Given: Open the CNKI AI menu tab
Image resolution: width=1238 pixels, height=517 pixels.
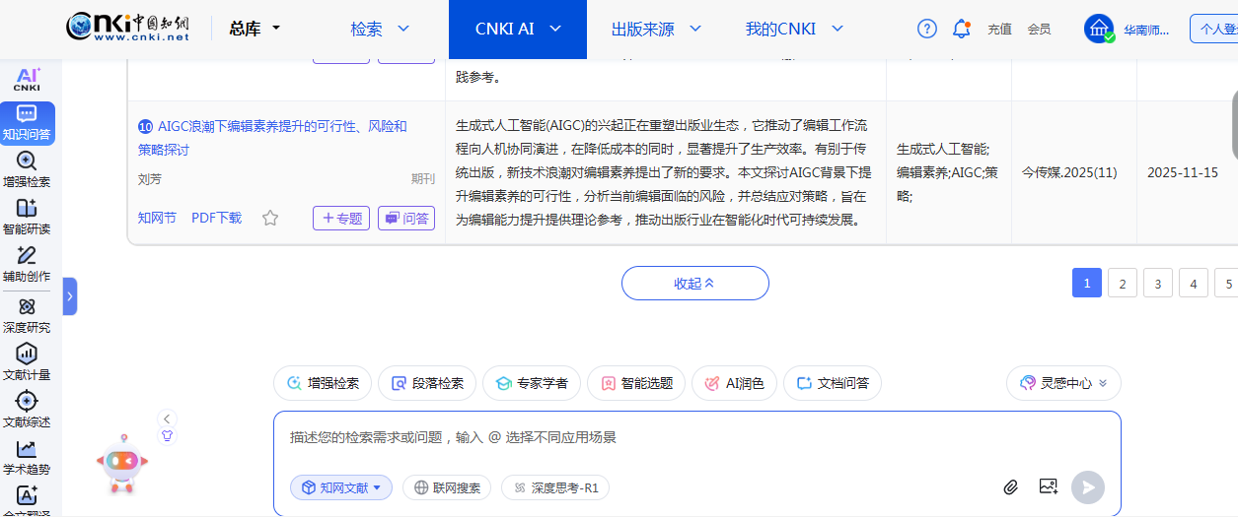Looking at the screenshot, I should (x=517, y=29).
